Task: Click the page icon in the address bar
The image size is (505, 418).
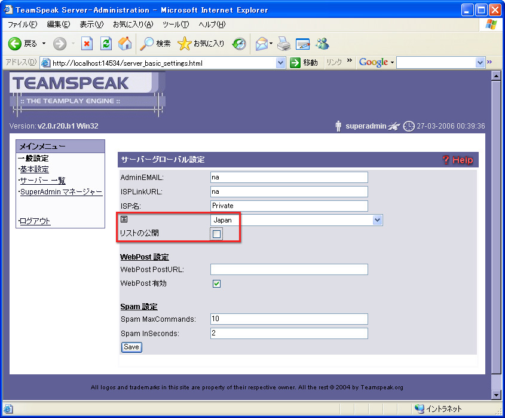Action: [46, 63]
